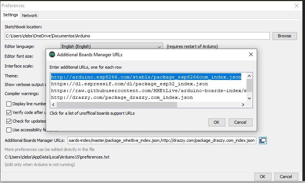The height and width of the screenshot is (183, 305).
Task: Click the horizontal scroll left arrow
Action: click(53, 105)
